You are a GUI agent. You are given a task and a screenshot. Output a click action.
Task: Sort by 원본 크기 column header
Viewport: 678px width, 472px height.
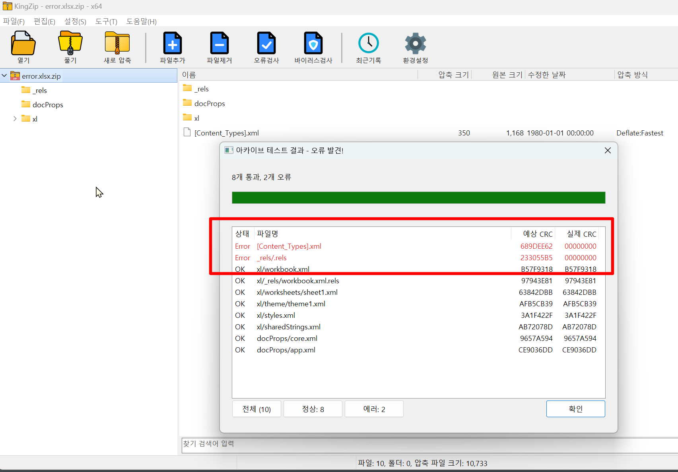tap(498, 75)
